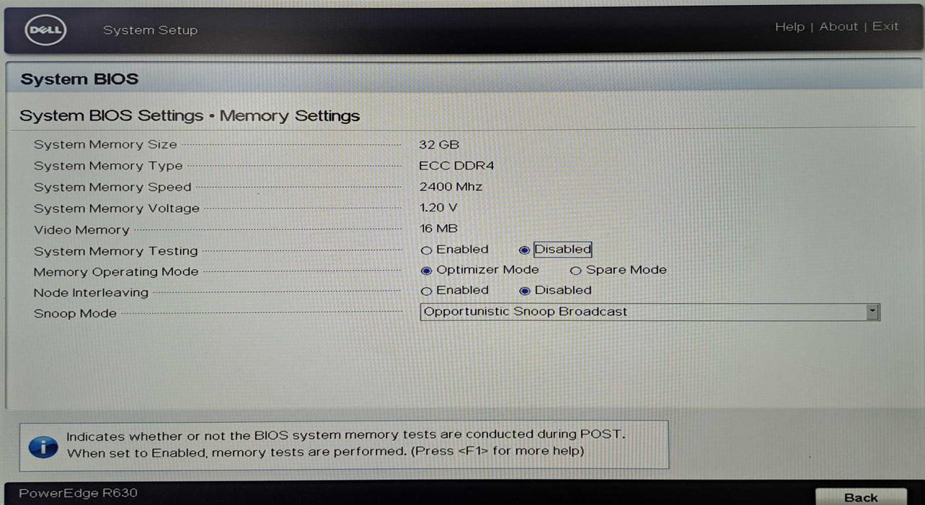The width and height of the screenshot is (925, 505).
Task: Open the Help menu link
Action: tap(789, 27)
